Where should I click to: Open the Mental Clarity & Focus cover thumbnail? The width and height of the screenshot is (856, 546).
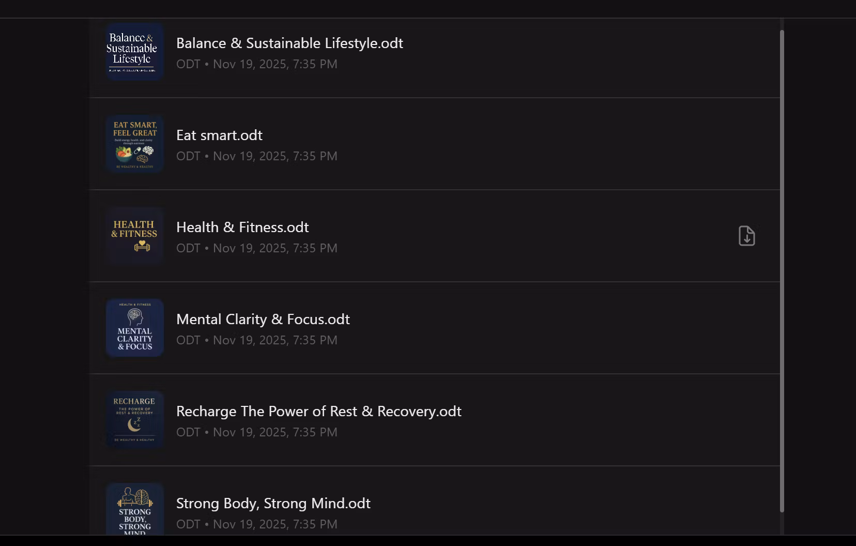(x=134, y=328)
